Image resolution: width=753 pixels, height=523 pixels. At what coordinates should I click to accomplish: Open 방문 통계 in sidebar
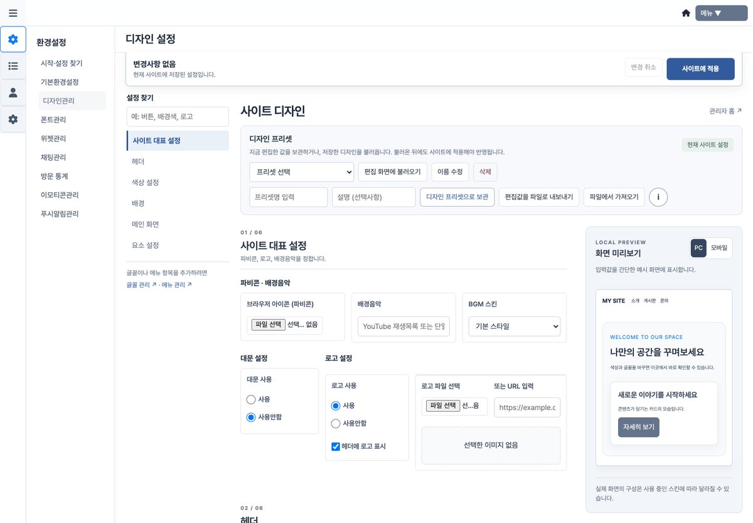tap(54, 176)
